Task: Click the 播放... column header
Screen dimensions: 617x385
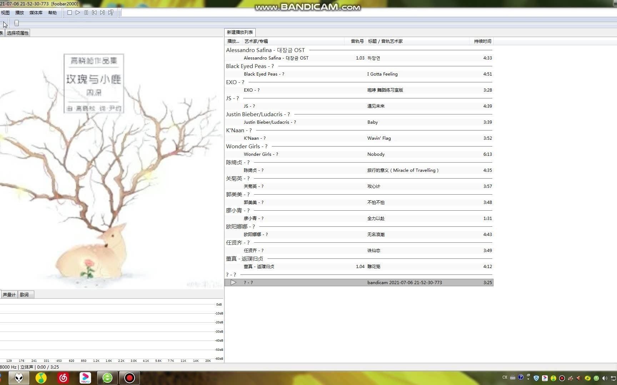Action: (234, 41)
